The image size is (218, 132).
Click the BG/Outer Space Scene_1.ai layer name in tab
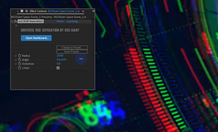coord(64,11)
